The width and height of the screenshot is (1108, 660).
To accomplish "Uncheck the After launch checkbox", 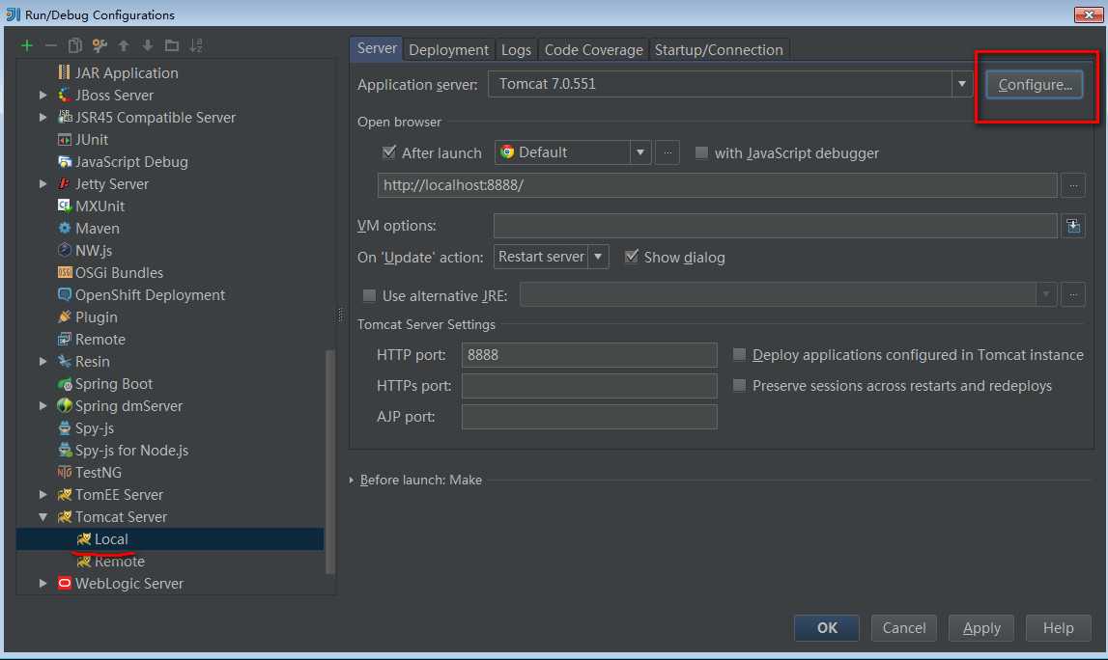I will click(388, 152).
